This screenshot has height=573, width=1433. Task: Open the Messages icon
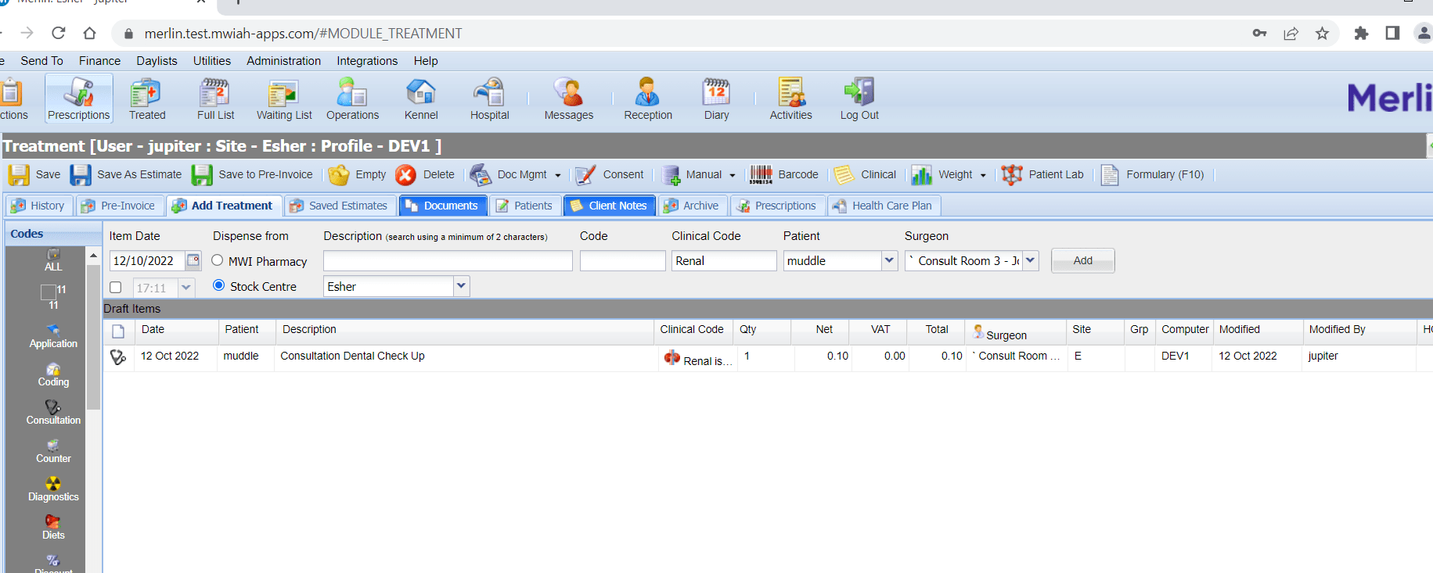569,98
